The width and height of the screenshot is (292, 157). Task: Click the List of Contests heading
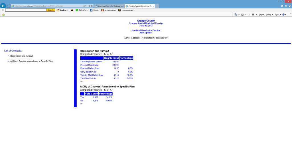(x=13, y=51)
